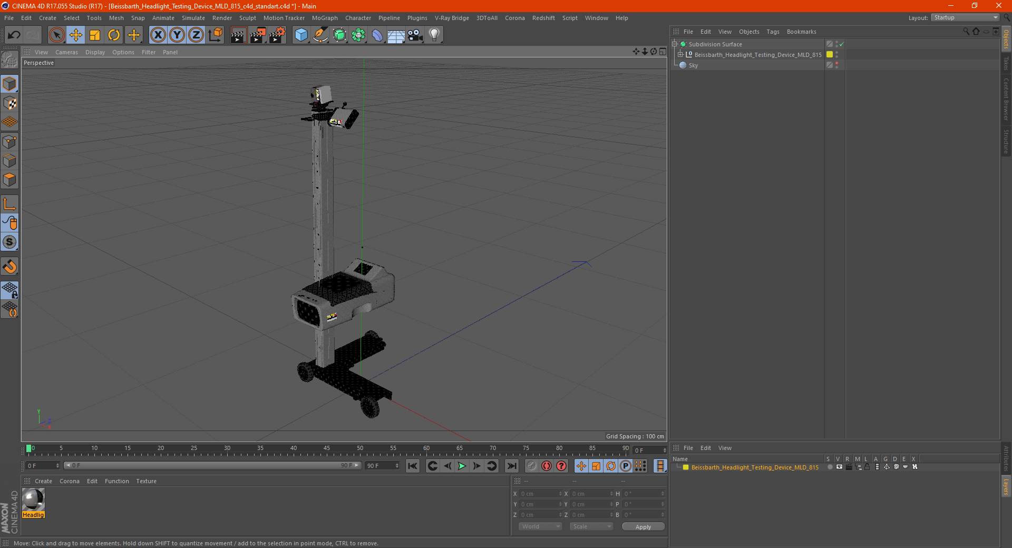The width and height of the screenshot is (1012, 548).
Task: Add a Cube primitive object
Action: (x=301, y=35)
